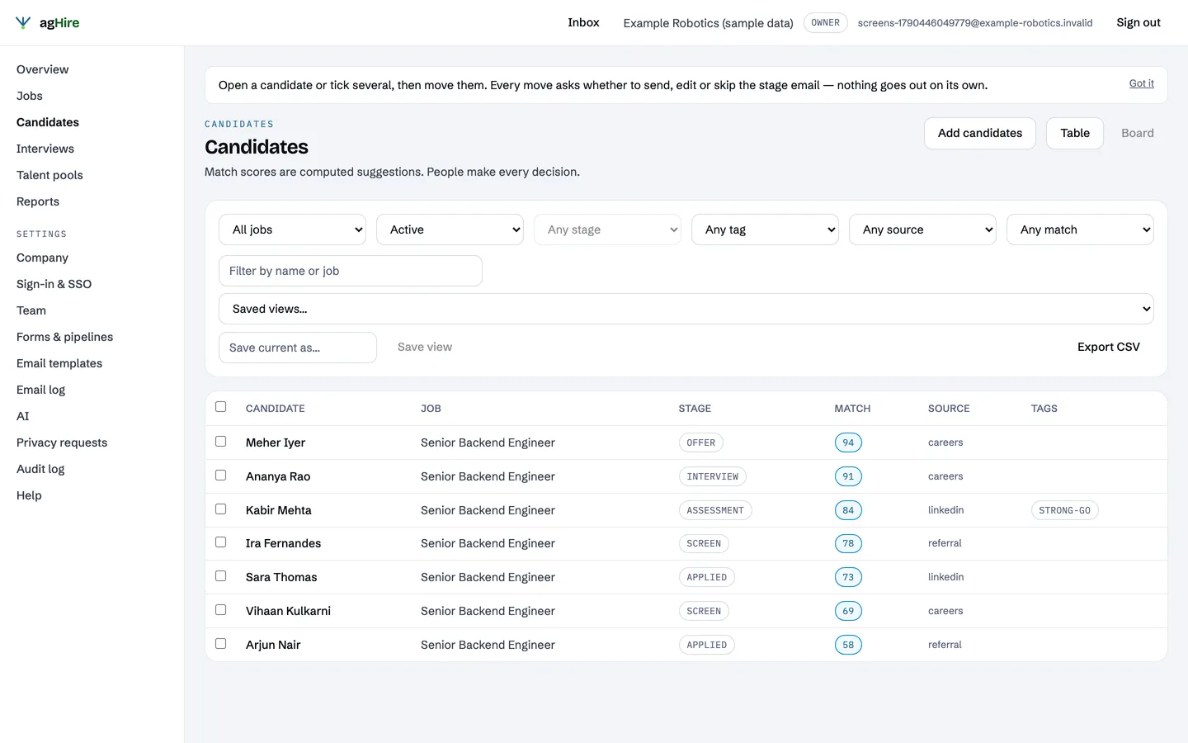Click Export CSV
Image resolution: width=1188 pixels, height=743 pixels.
tap(1108, 347)
